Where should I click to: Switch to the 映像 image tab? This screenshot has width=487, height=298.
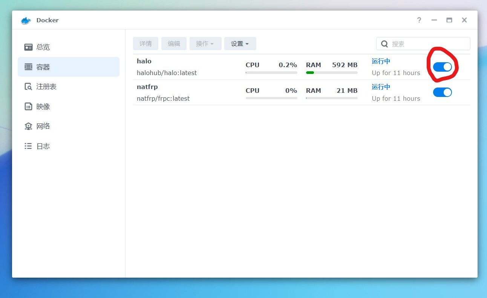[43, 107]
